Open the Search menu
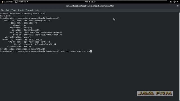 (x=21, y=10)
